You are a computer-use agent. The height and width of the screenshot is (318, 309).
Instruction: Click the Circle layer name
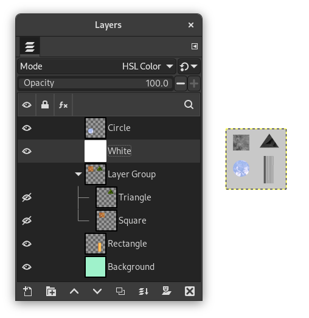pyautogui.click(x=119, y=128)
